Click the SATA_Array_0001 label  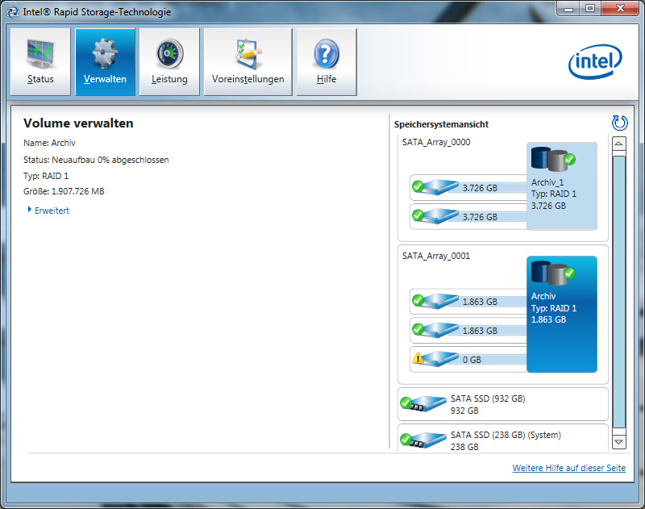click(x=436, y=256)
